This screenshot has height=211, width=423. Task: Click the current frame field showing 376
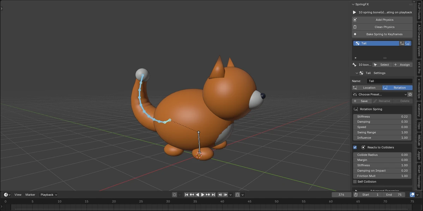click(341, 194)
